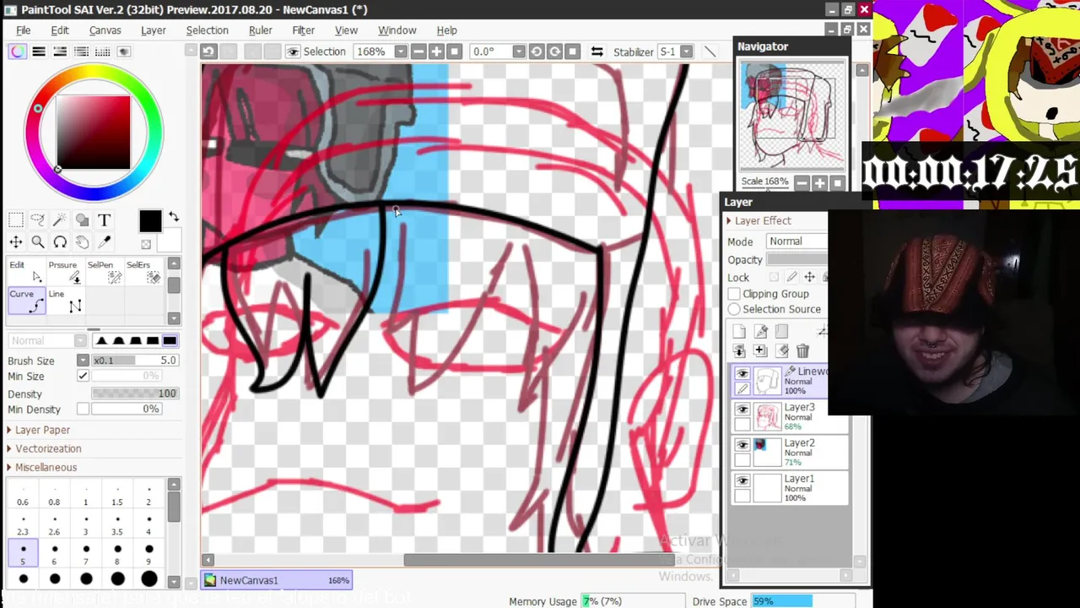Screen dimensions: 1080x608
Task: Hide Layer2 using its eye icon
Action: (x=742, y=445)
